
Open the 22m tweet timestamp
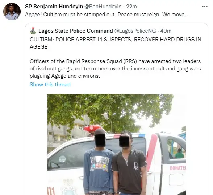131,7
